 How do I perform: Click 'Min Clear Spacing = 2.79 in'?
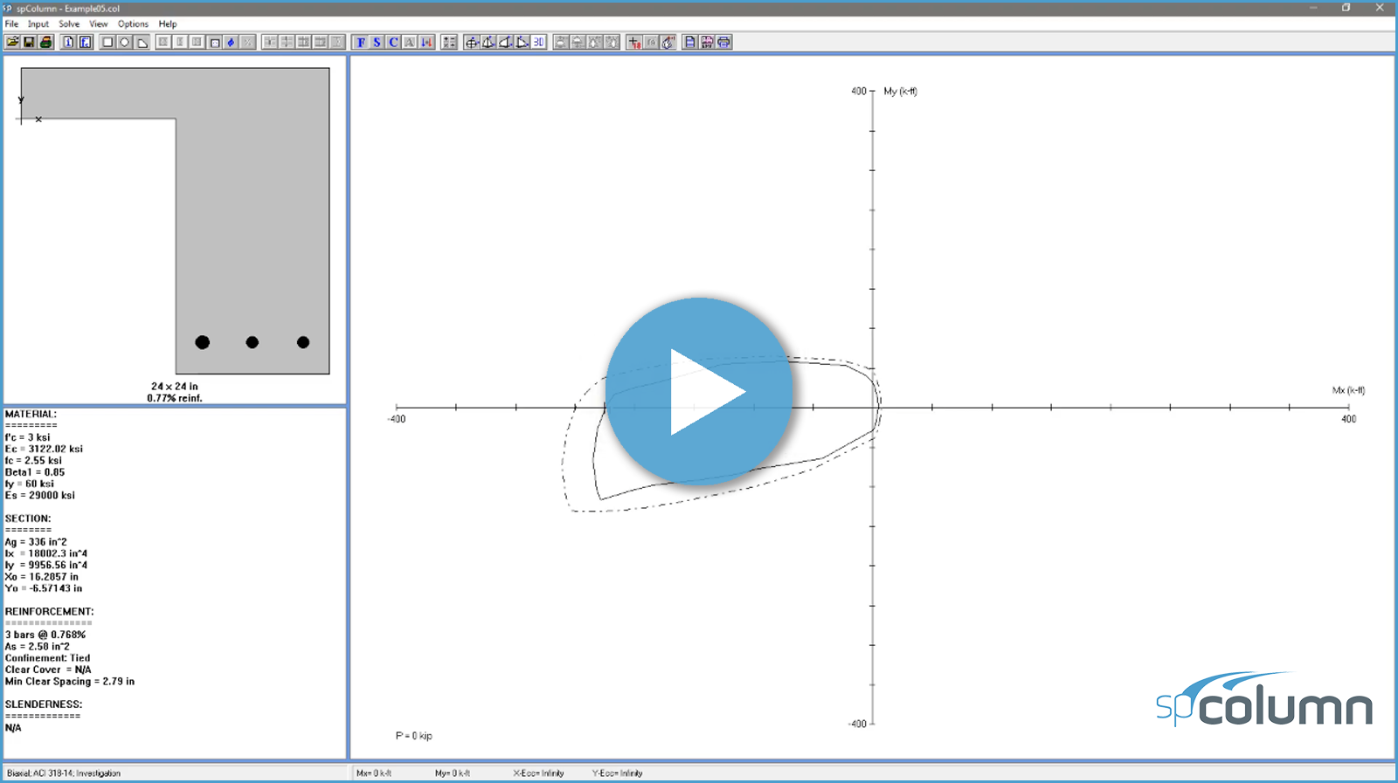coord(70,682)
